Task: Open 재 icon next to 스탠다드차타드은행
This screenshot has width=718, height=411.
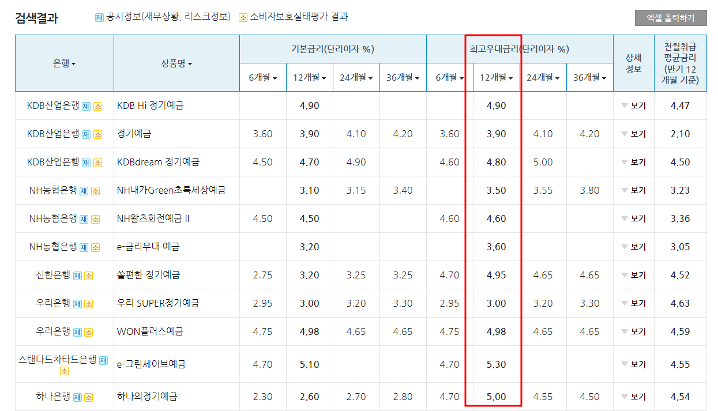Action: [x=103, y=360]
